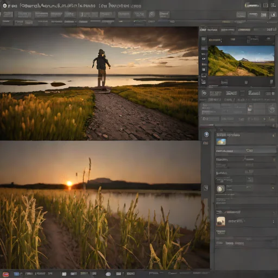Select the third tab atop the right panel

244,29
